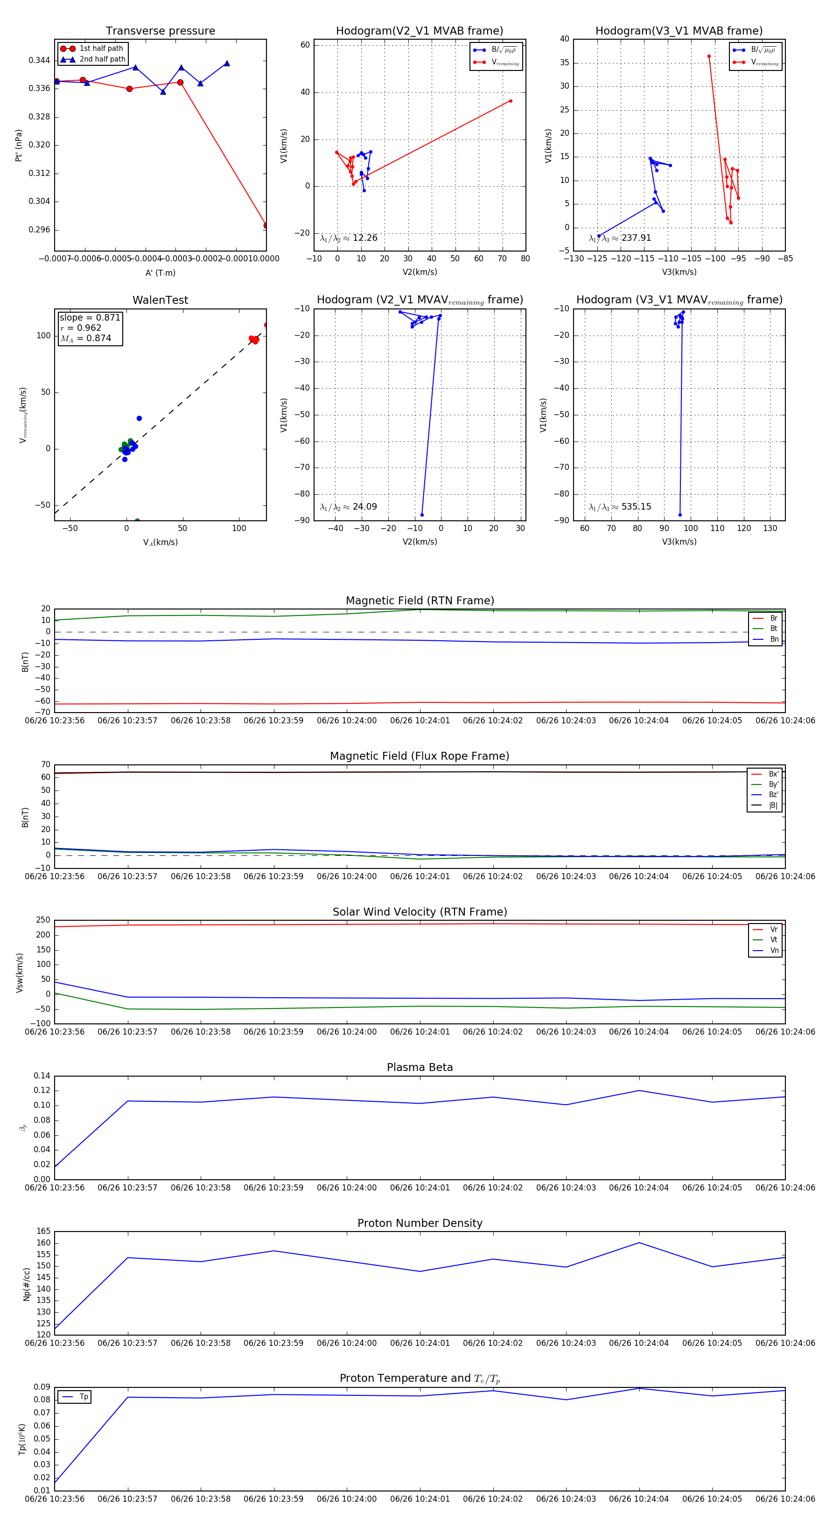Screen dimensions: 840x1540
Task: Click the eigenvalue ratio text "237.91"
Action: click(636, 238)
